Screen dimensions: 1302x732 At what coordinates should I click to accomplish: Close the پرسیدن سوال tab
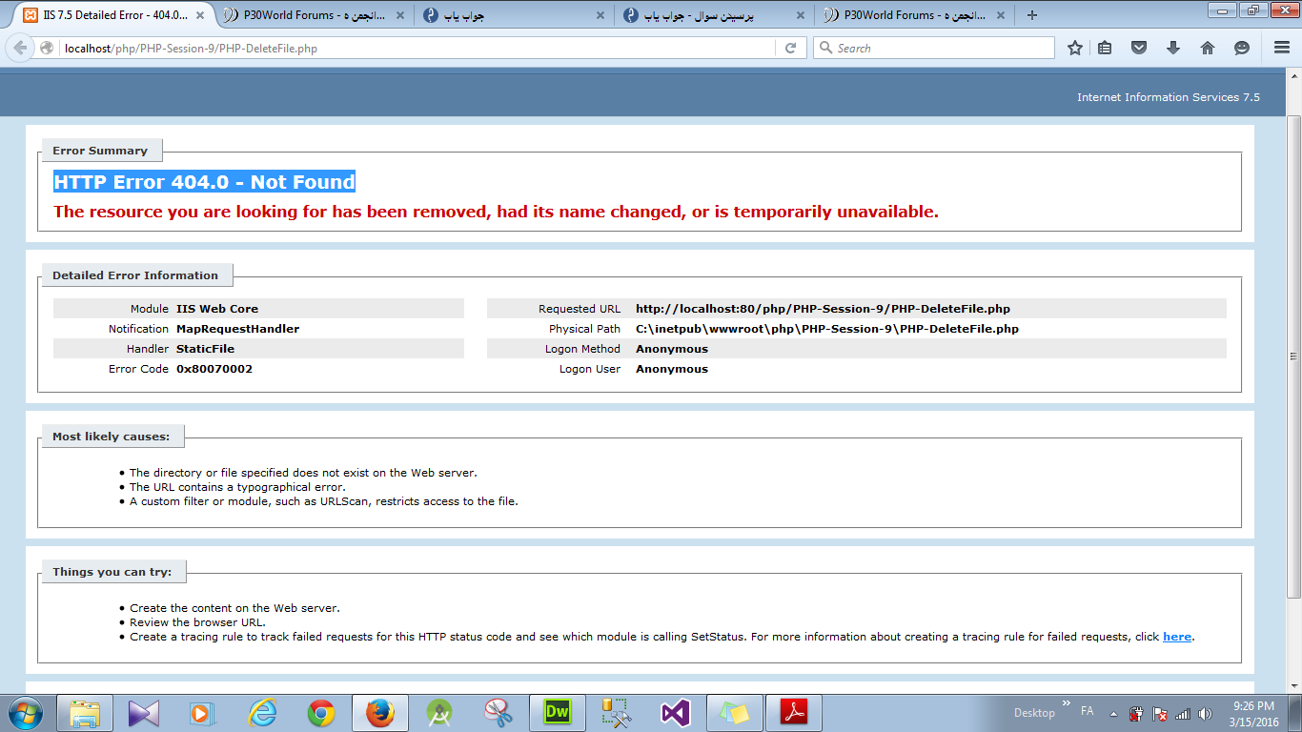[x=800, y=15]
